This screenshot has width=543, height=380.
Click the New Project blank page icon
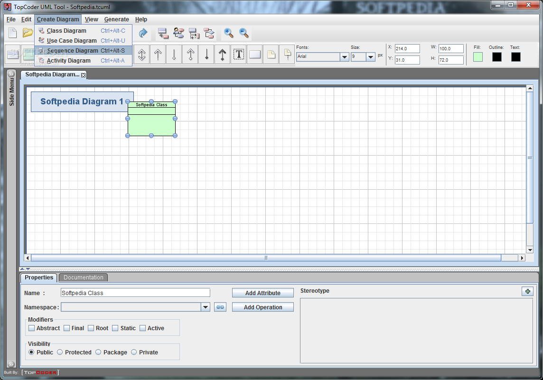(x=12, y=33)
